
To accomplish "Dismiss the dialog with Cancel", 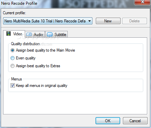I will point(135,121).
